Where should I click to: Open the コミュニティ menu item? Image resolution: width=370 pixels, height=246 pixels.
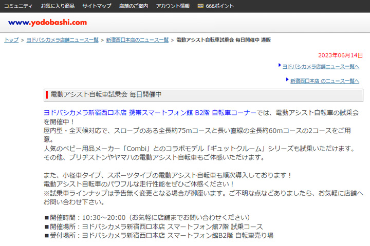(18, 6)
